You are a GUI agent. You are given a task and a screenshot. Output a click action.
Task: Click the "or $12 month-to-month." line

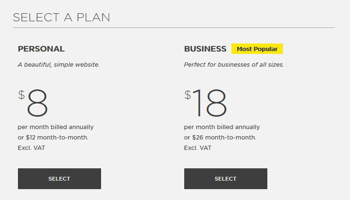click(53, 138)
